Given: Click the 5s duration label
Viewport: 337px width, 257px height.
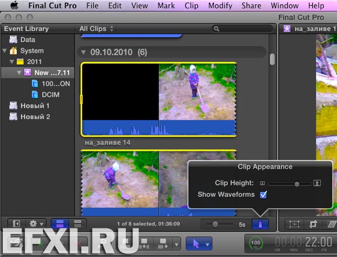Looking at the screenshot, I should point(242,224).
